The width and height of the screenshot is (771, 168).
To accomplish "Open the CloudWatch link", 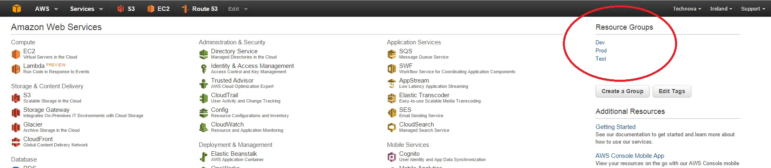I will click(227, 124).
